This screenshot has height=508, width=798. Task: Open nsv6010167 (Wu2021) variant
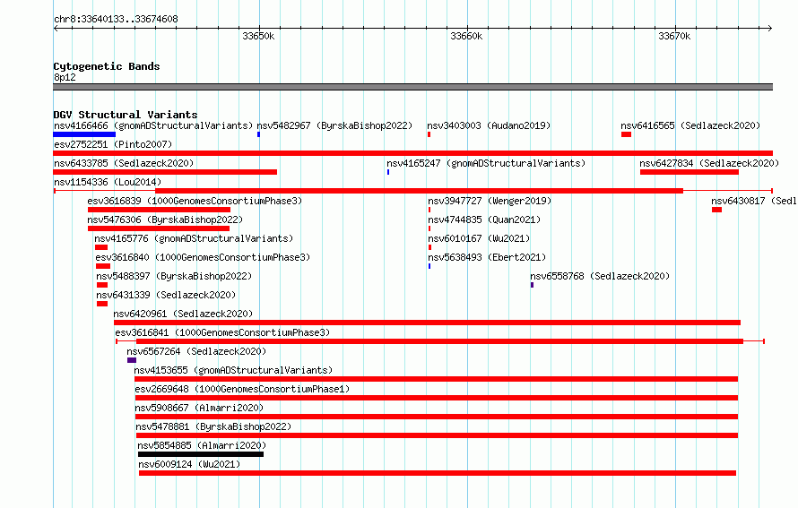pyautogui.click(x=479, y=238)
